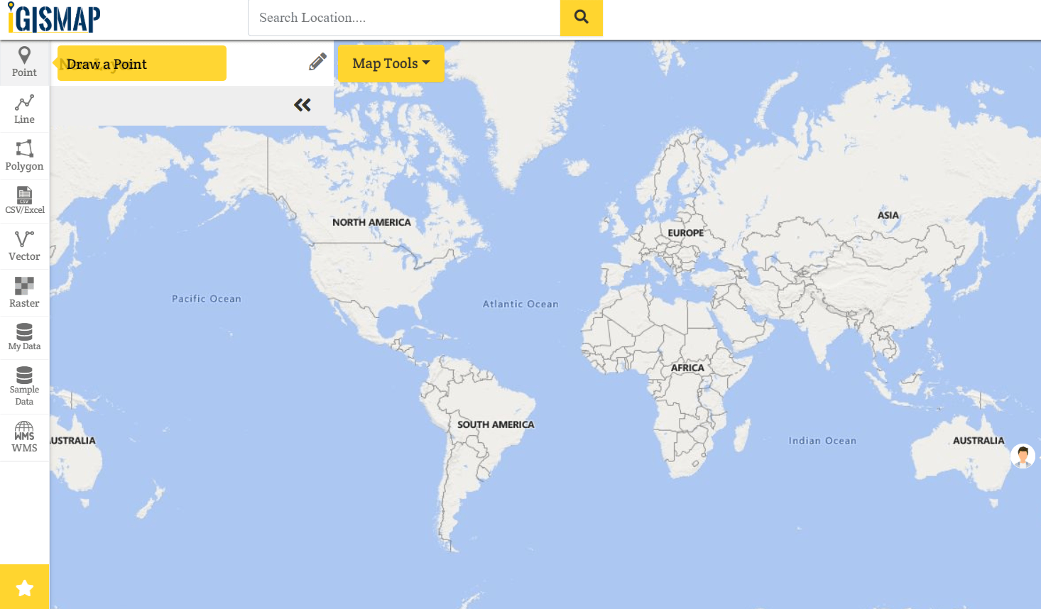The height and width of the screenshot is (609, 1041).
Task: Click the NORTH AMERICA map label
Action: (x=371, y=222)
